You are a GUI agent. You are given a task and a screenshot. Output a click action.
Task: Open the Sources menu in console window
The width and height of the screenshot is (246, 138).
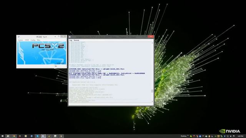pos(76,40)
